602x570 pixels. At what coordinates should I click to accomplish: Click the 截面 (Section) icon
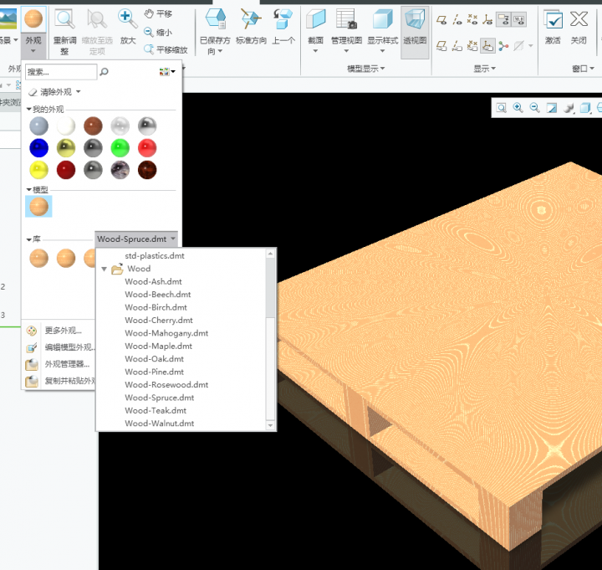click(315, 19)
